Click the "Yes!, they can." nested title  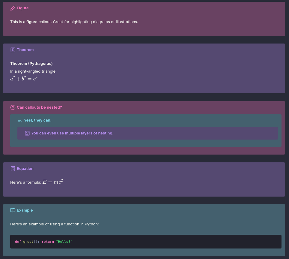(37, 120)
